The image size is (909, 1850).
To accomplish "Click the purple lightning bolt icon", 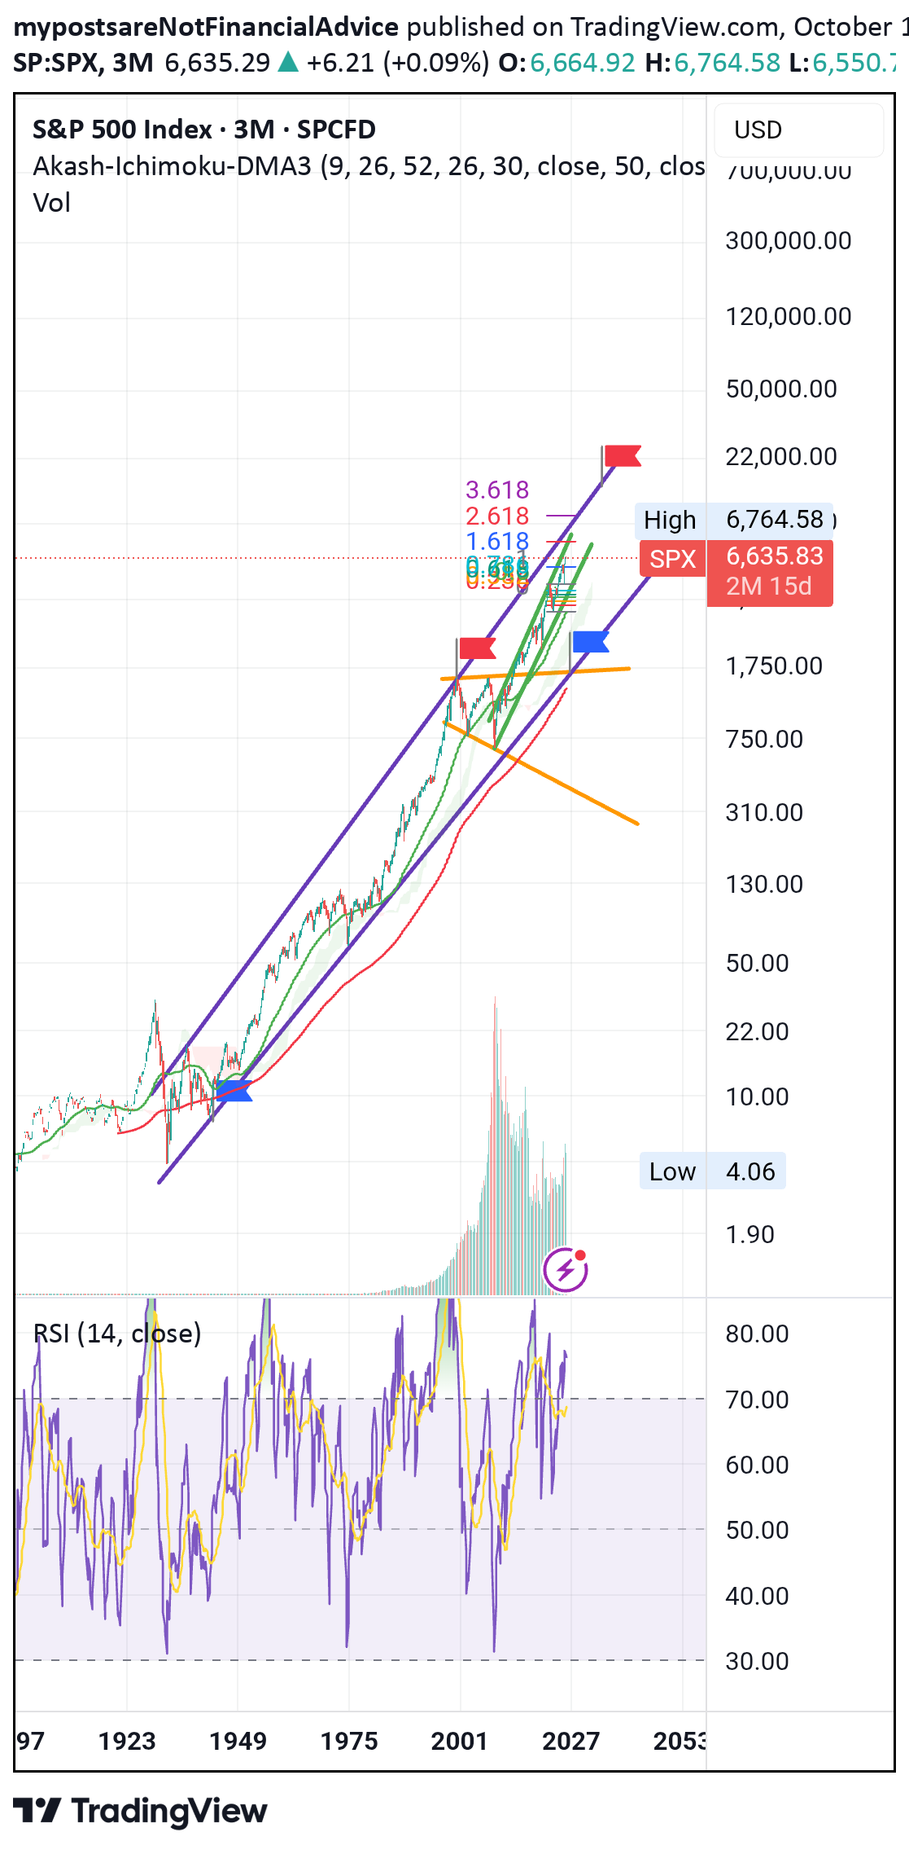I will pyautogui.click(x=566, y=1269).
